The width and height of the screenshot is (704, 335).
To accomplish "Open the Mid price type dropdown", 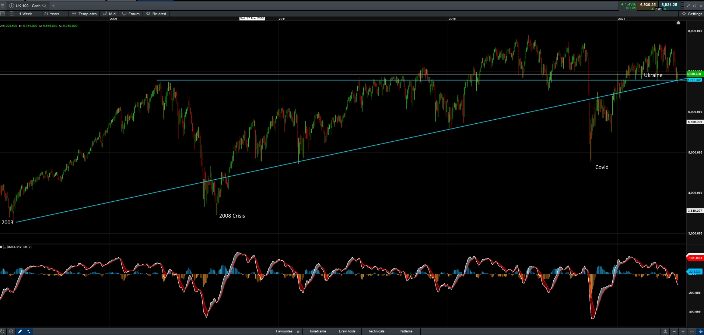I will tap(109, 14).
